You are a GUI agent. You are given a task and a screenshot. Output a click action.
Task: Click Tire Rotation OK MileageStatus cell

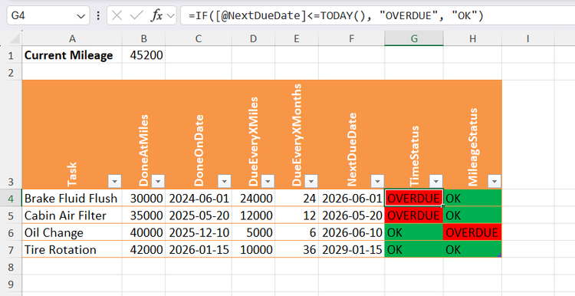[473, 250]
